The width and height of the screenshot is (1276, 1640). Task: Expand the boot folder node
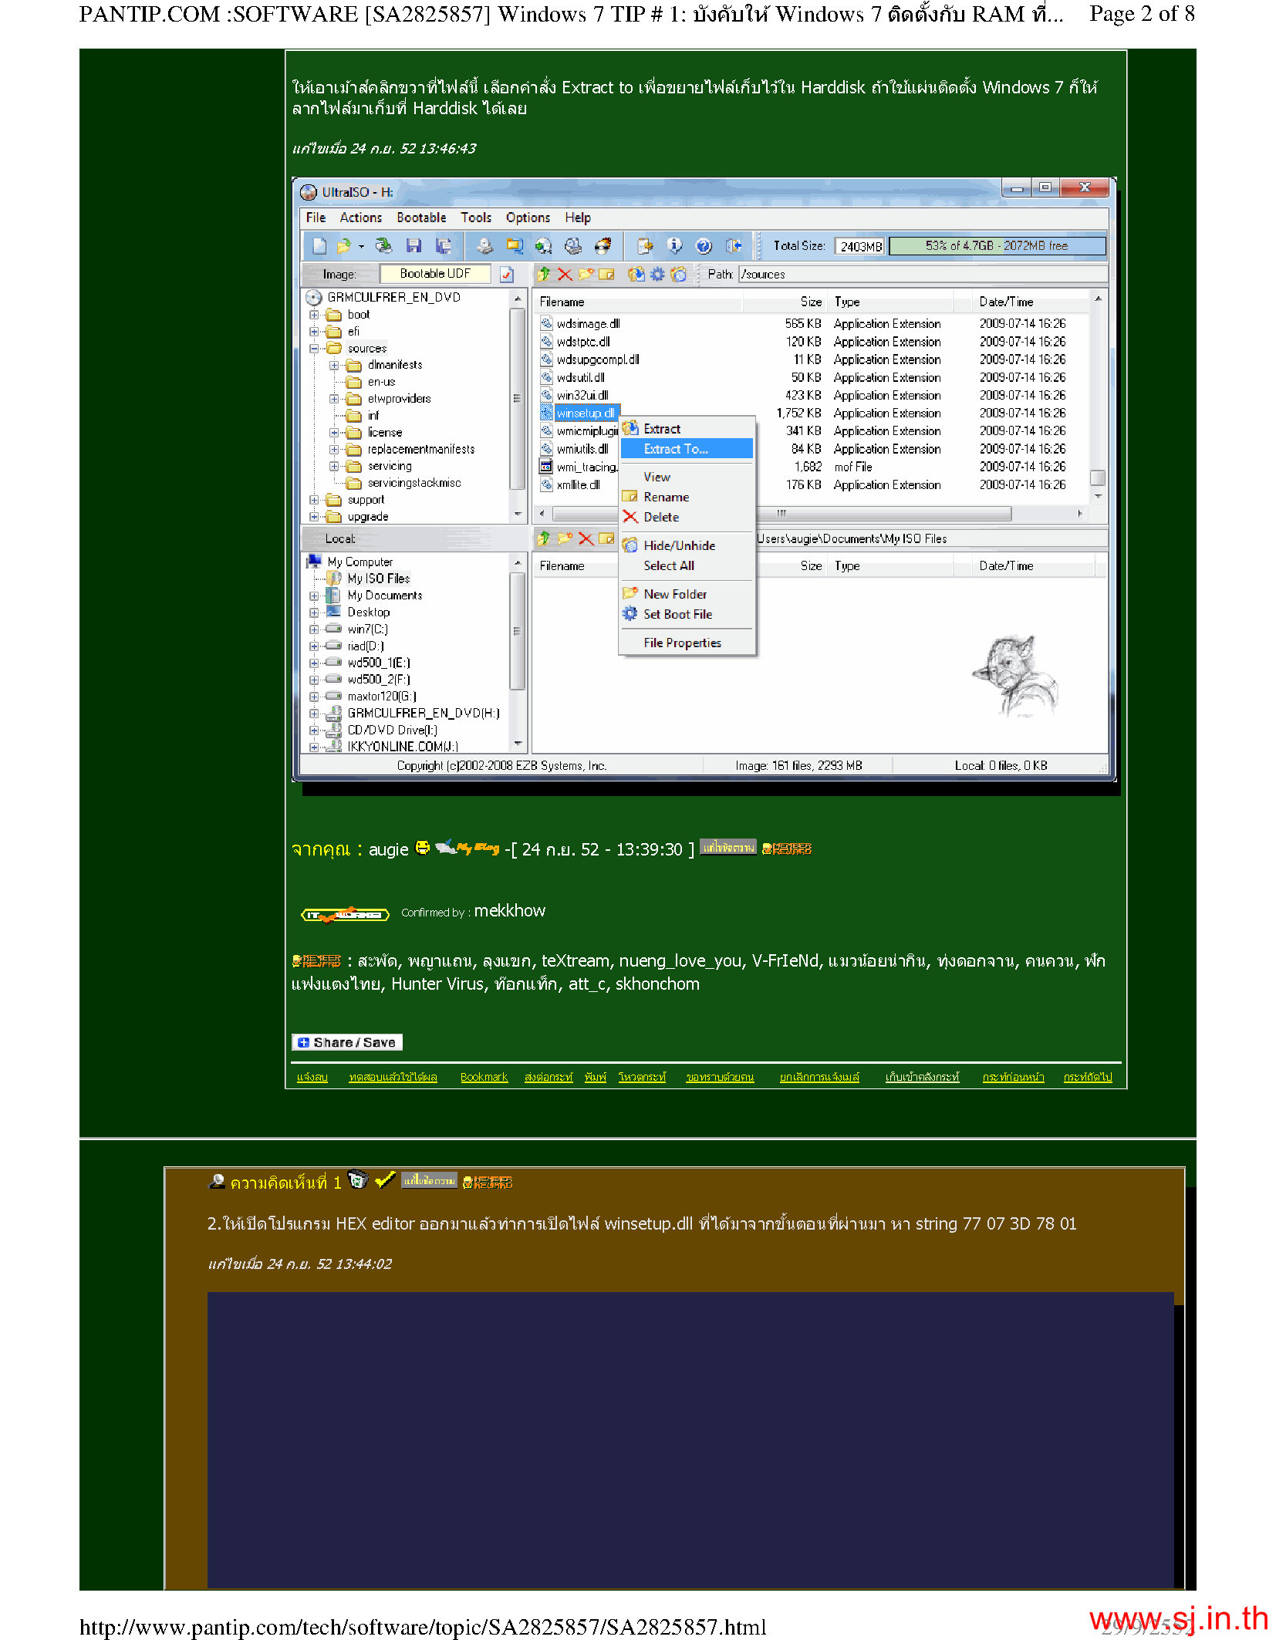coord(314,315)
